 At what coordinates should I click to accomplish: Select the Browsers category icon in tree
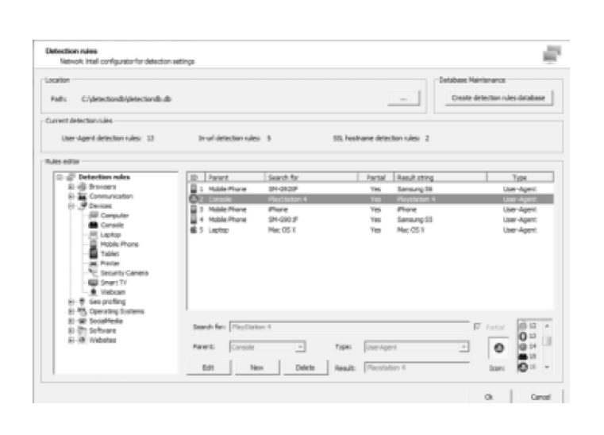point(82,187)
